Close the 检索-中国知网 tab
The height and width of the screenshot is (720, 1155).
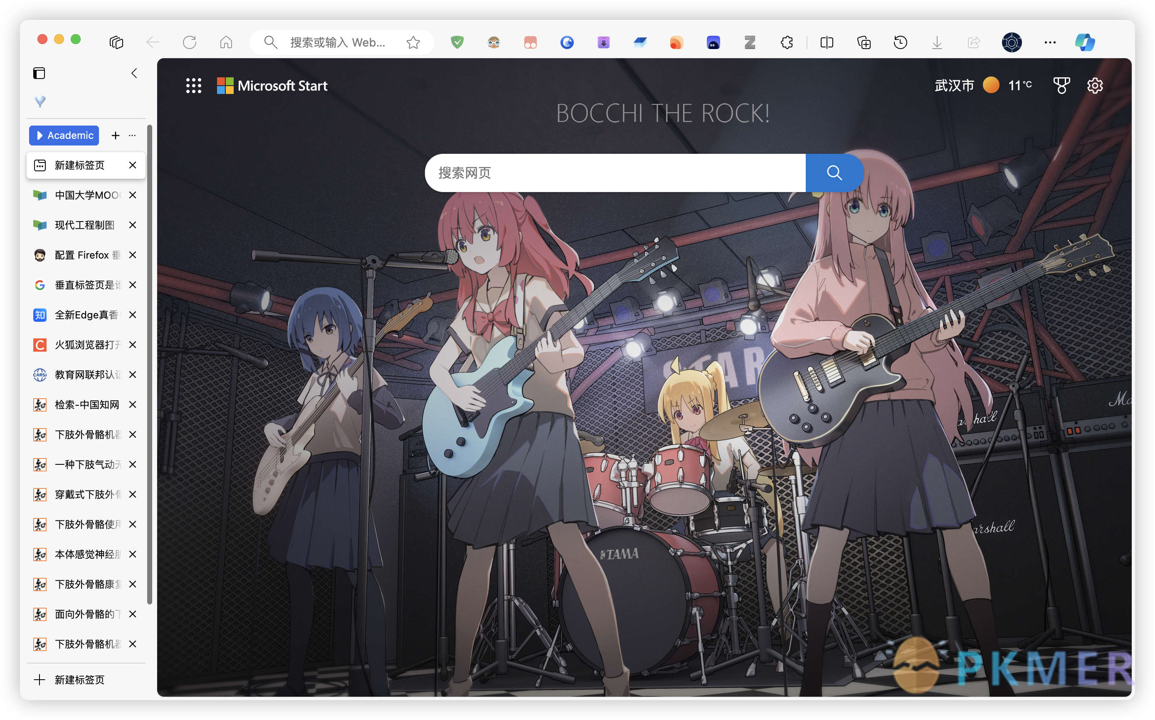pos(133,405)
